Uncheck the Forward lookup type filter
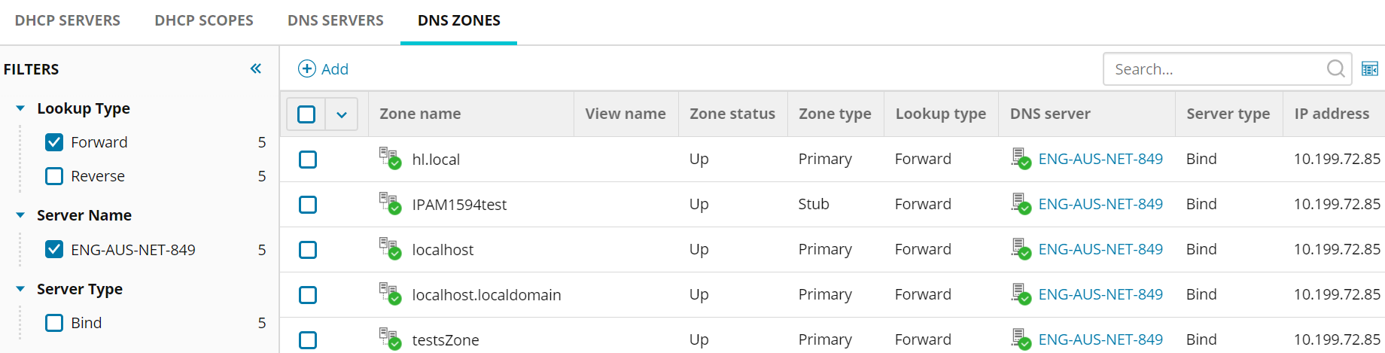1385x353 pixels. (x=54, y=142)
